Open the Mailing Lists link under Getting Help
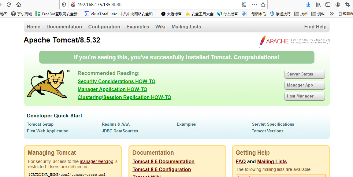Viewport: 353px width, 177px height. [x=272, y=162]
